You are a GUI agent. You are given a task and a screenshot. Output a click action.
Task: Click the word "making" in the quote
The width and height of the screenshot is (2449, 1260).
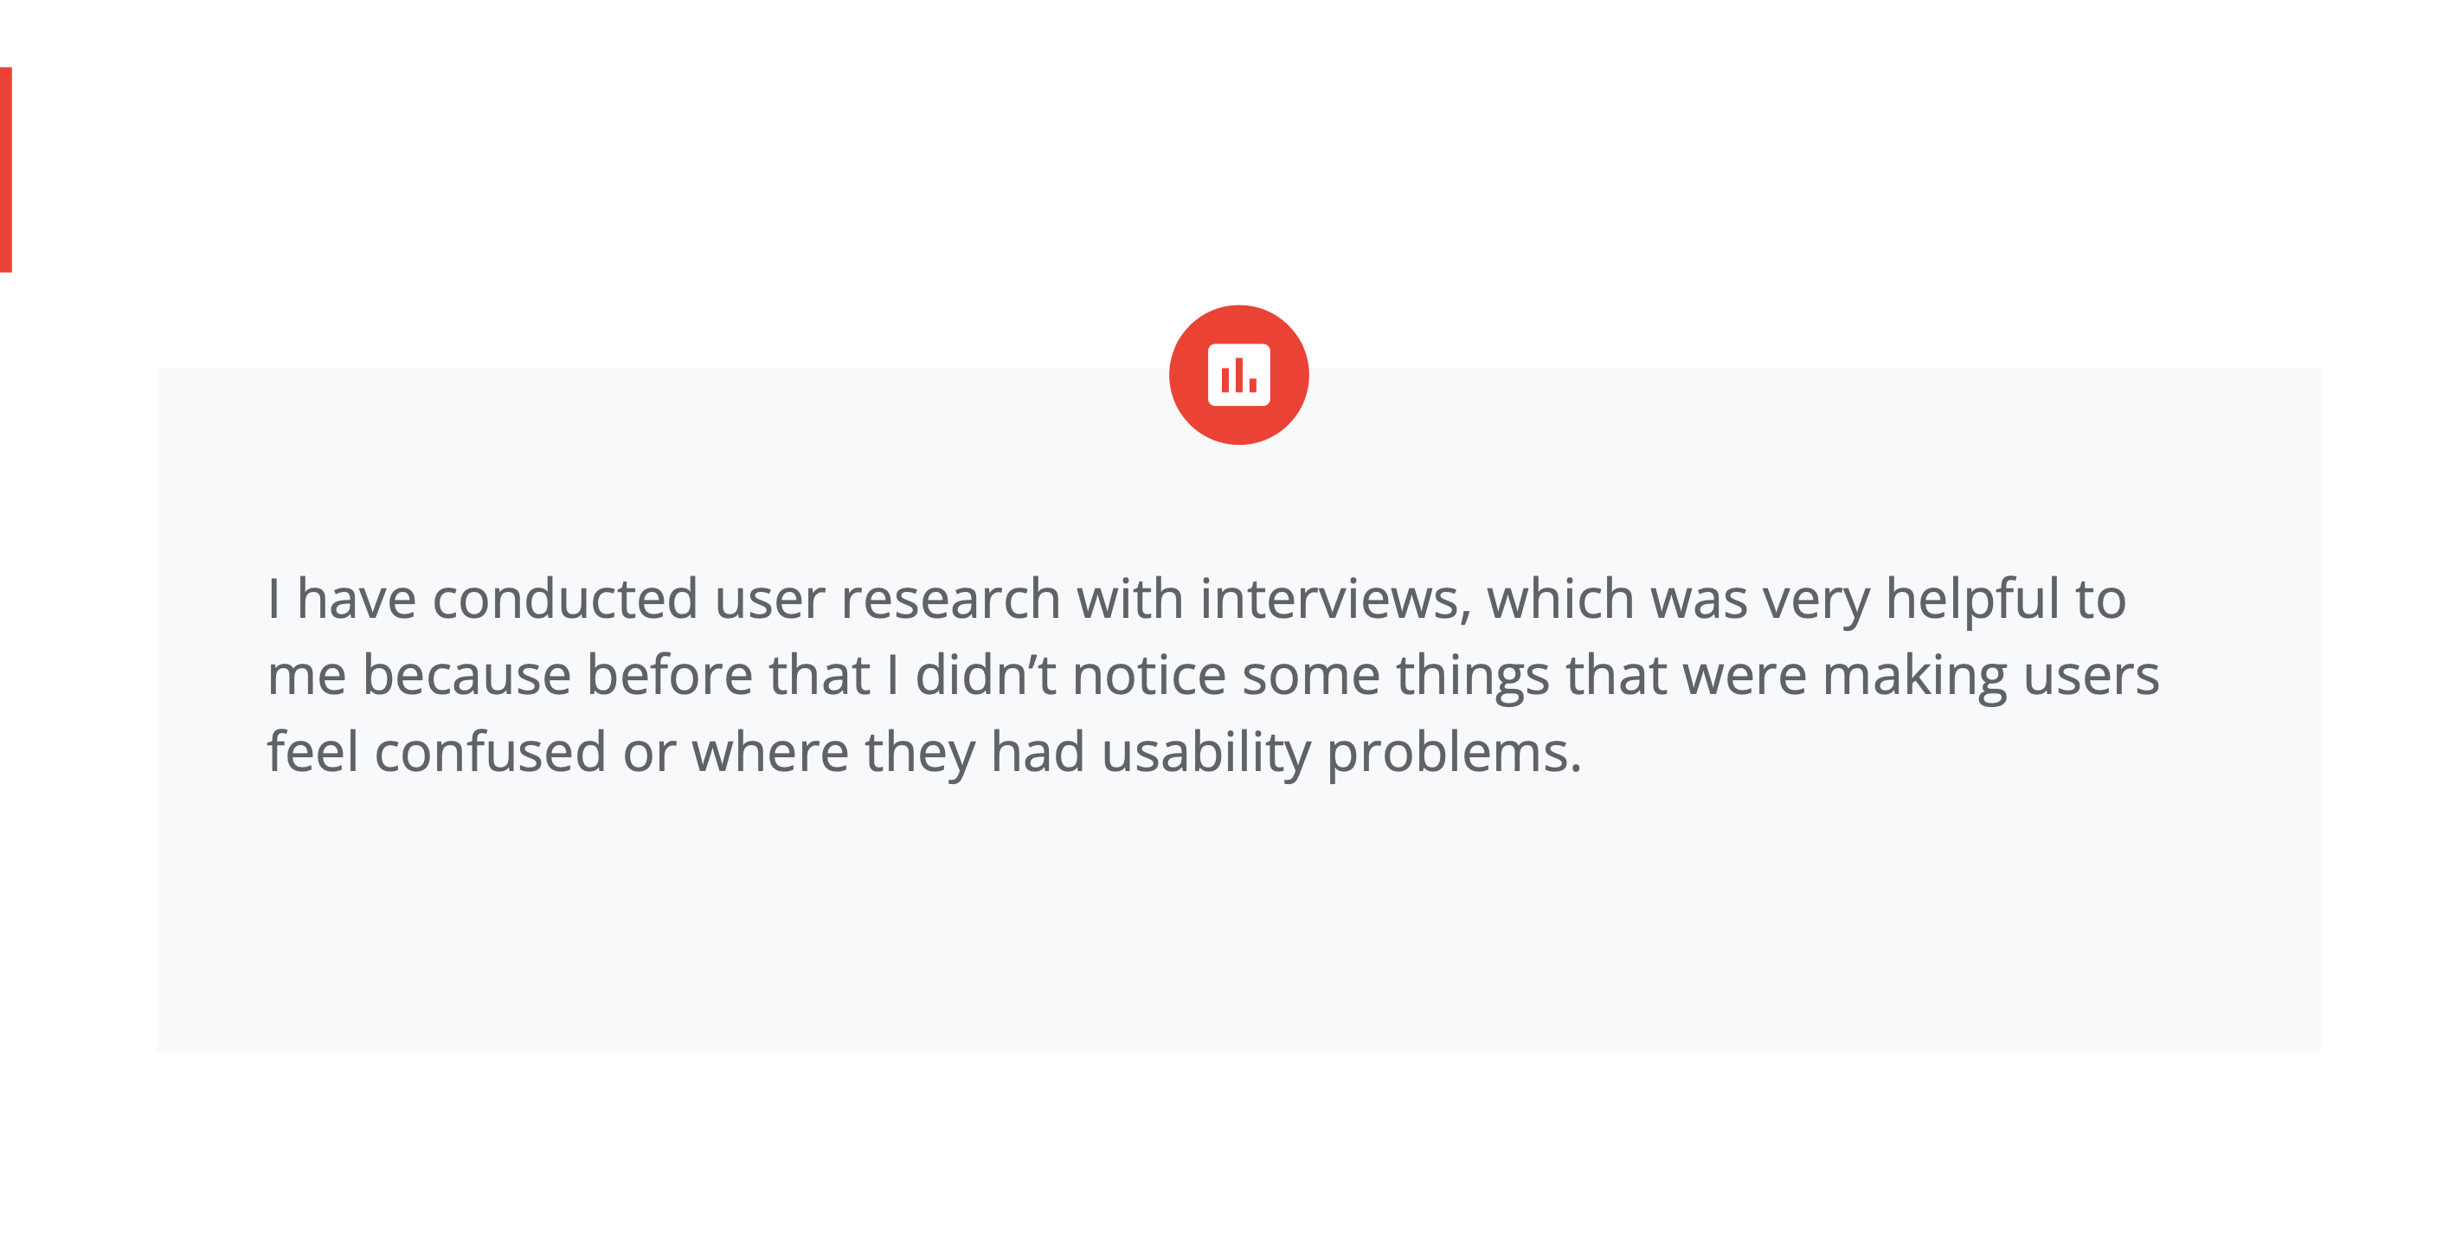pos(1913,676)
